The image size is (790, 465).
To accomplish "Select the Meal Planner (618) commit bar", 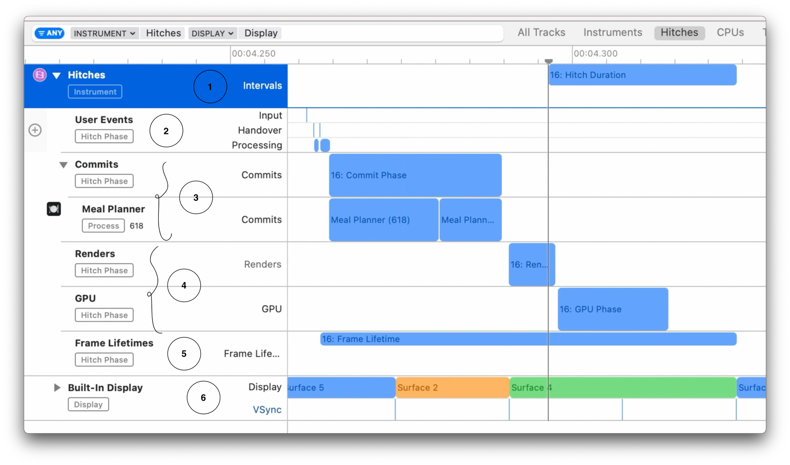I will 383,220.
